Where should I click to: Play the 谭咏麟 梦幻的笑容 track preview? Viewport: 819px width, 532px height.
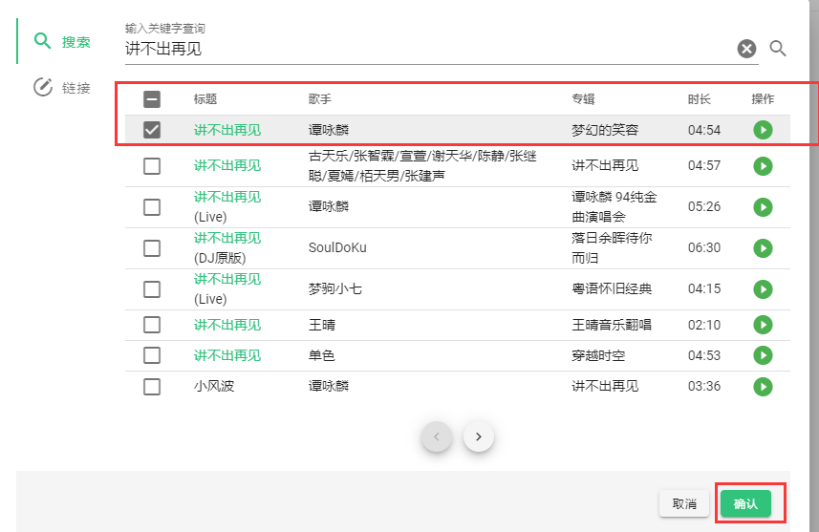pyautogui.click(x=763, y=130)
